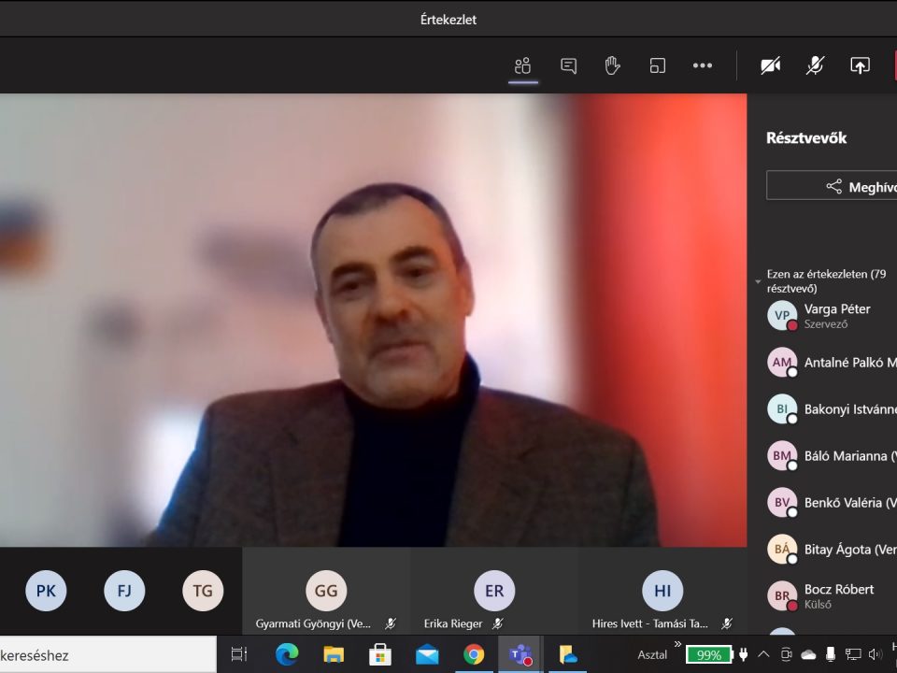Click the Windows taskbar search box
Image resolution: width=897 pixels, height=673 pixels.
pos(103,654)
